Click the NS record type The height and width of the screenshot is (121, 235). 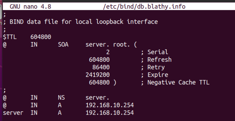point(61,98)
